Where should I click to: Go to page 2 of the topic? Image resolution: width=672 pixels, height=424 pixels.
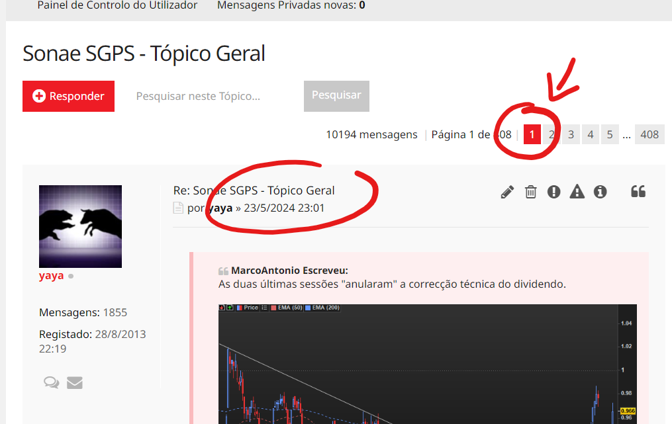[x=552, y=134]
